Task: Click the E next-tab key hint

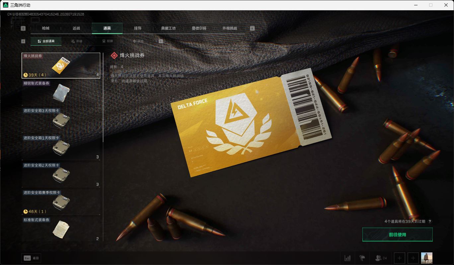Action: (252, 28)
